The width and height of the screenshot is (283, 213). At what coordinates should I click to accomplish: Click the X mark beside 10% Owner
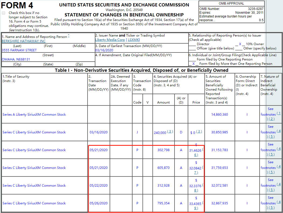240,44
